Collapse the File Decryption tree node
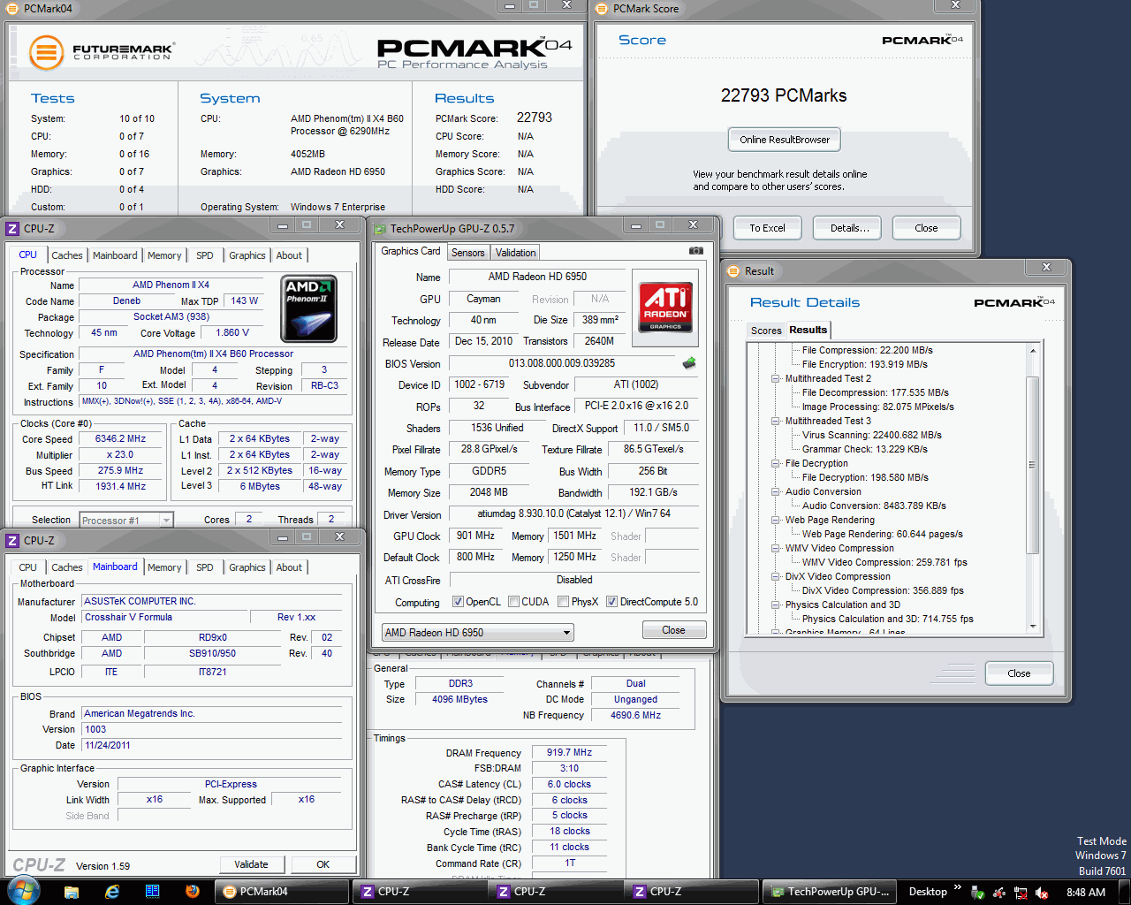This screenshot has width=1131, height=905. [x=776, y=463]
